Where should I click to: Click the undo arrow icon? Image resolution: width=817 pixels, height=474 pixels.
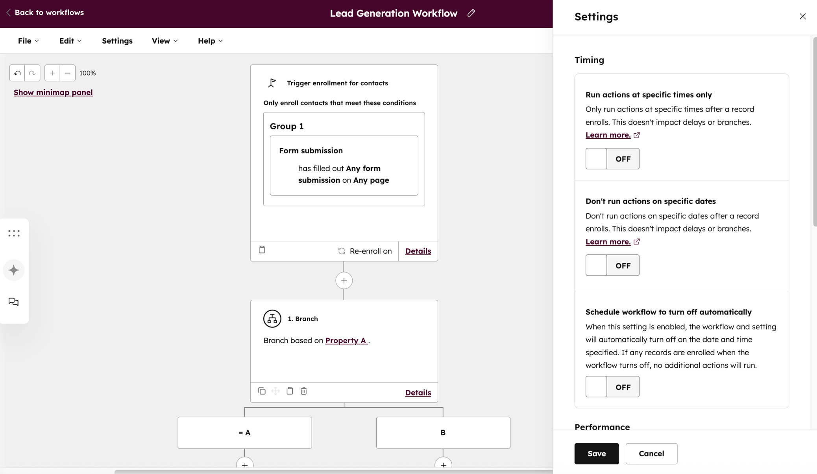17,73
